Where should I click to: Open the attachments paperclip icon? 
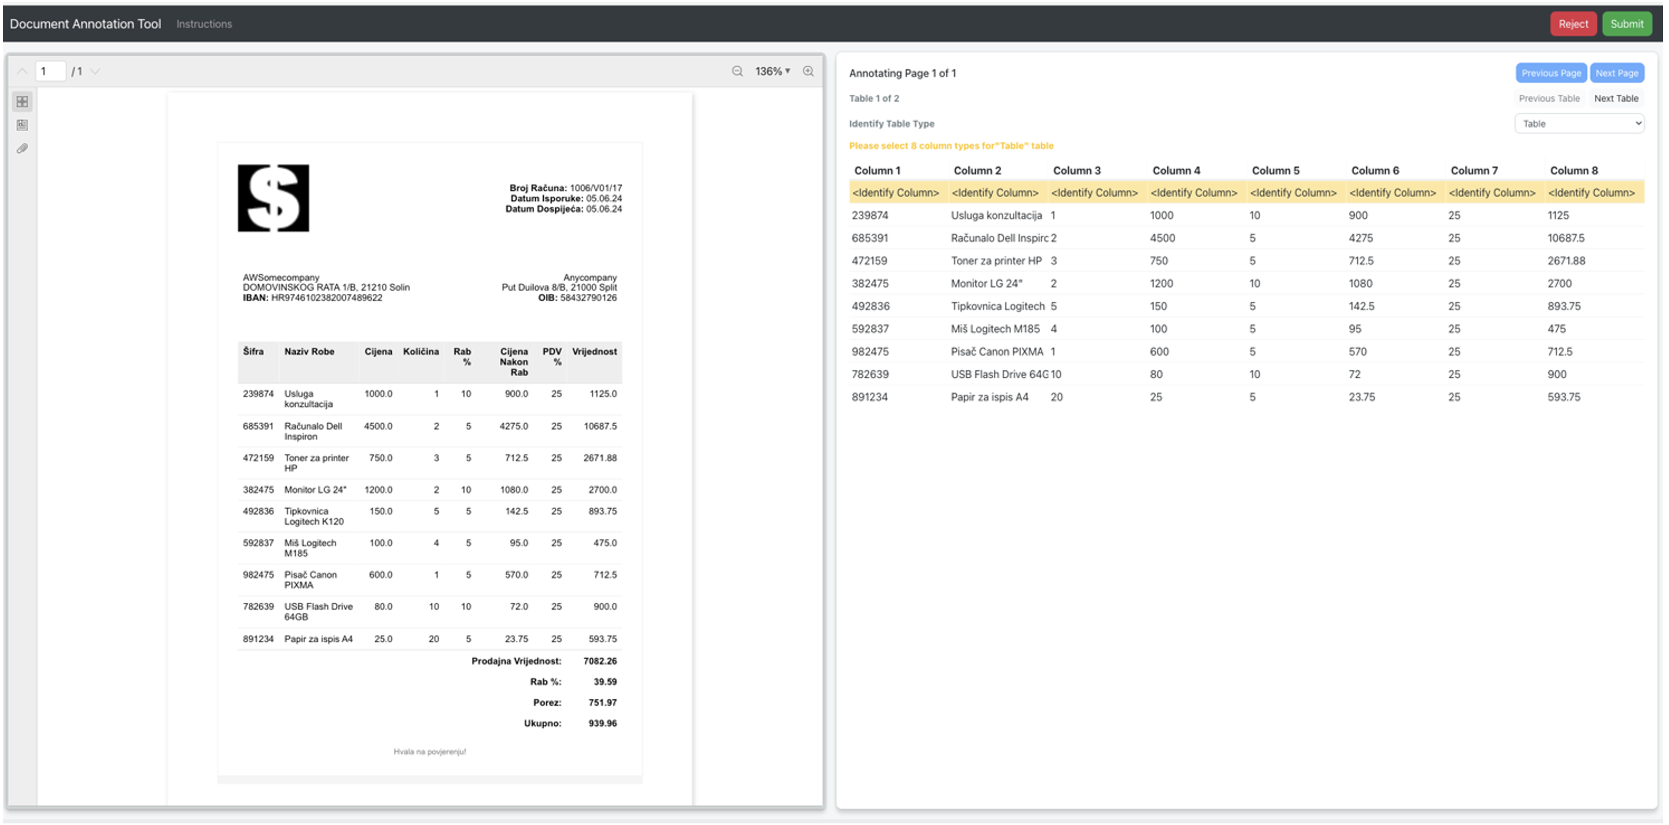[22, 149]
